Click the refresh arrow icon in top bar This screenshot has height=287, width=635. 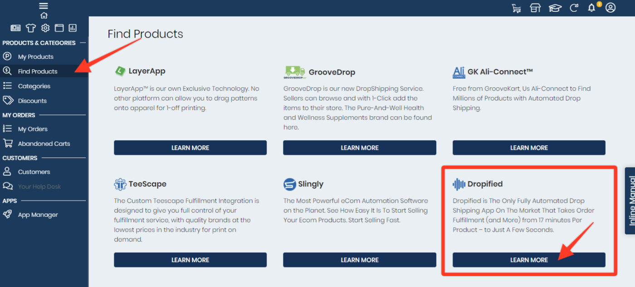tap(574, 8)
